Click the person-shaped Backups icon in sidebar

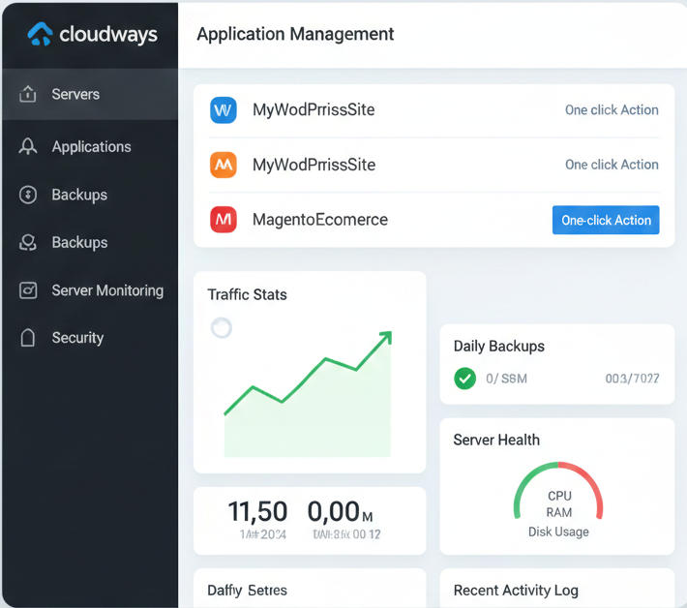coord(28,242)
